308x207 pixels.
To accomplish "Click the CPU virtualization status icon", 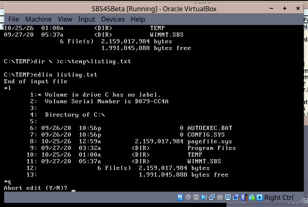I will (x=244, y=197).
